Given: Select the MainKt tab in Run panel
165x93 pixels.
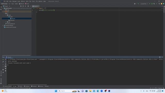Looking at the screenshot, I should click(x=9, y=57).
